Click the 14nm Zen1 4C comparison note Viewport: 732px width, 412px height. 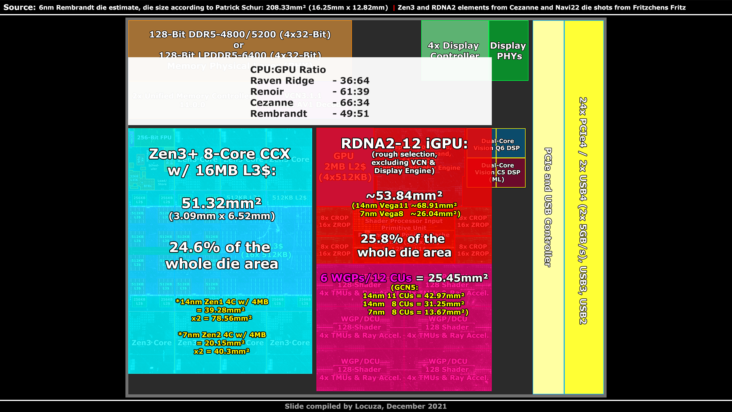coord(222,310)
